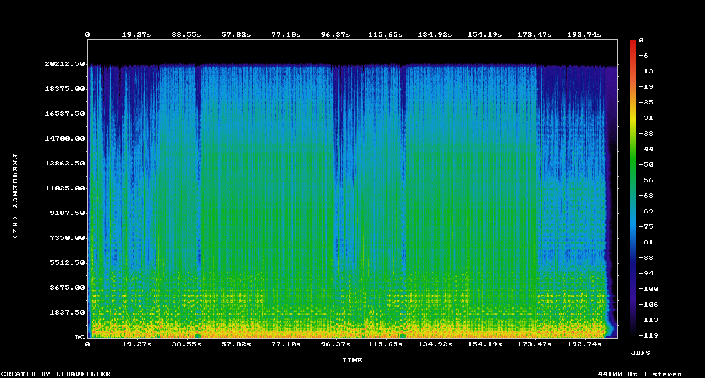
Task: Click the 20212.50 frequency label
Action: pos(65,63)
